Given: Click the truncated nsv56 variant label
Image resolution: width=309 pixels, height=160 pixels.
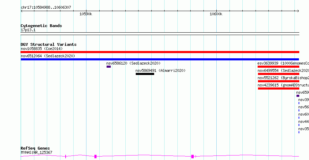Looking at the screenshot, I should tap(303, 107).
